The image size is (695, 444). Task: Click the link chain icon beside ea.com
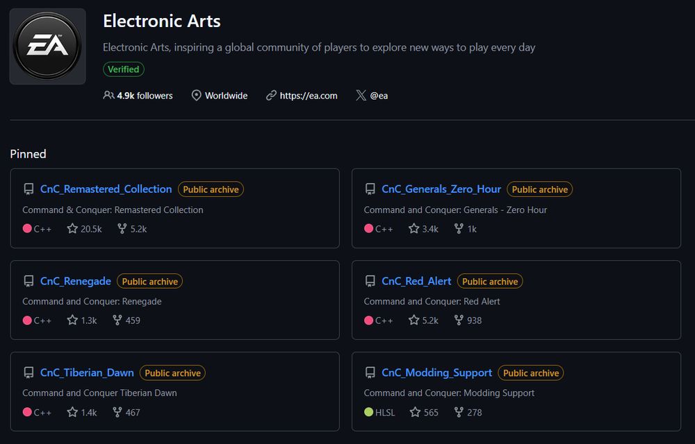271,96
